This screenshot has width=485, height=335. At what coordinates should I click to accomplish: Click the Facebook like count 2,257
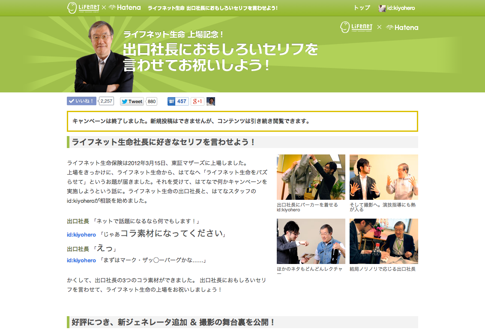(106, 101)
